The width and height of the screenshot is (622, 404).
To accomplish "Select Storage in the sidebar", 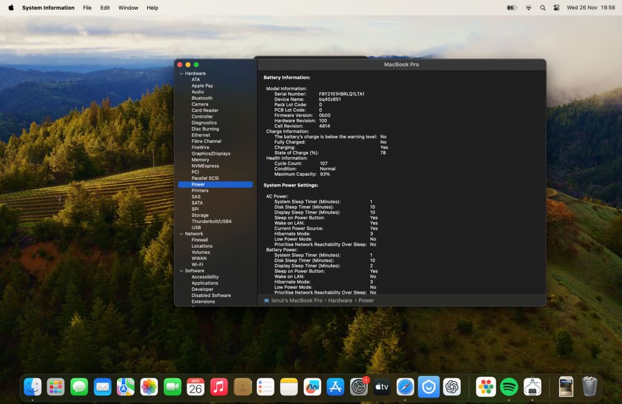I will pos(200,215).
